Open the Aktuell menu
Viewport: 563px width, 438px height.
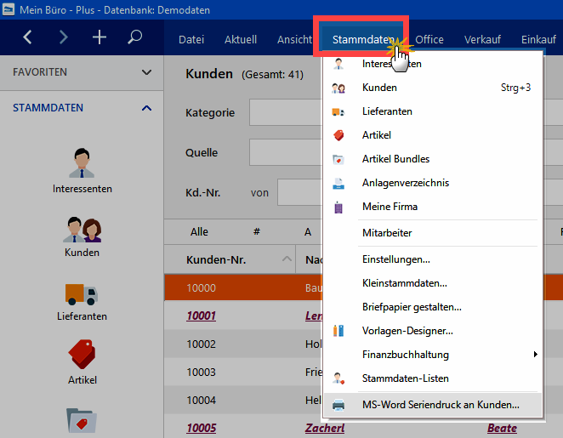pyautogui.click(x=241, y=39)
